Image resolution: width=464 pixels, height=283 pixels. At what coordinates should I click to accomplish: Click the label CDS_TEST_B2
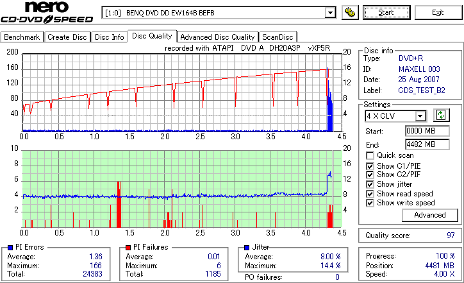[422, 90]
